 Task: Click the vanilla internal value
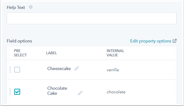113,70
